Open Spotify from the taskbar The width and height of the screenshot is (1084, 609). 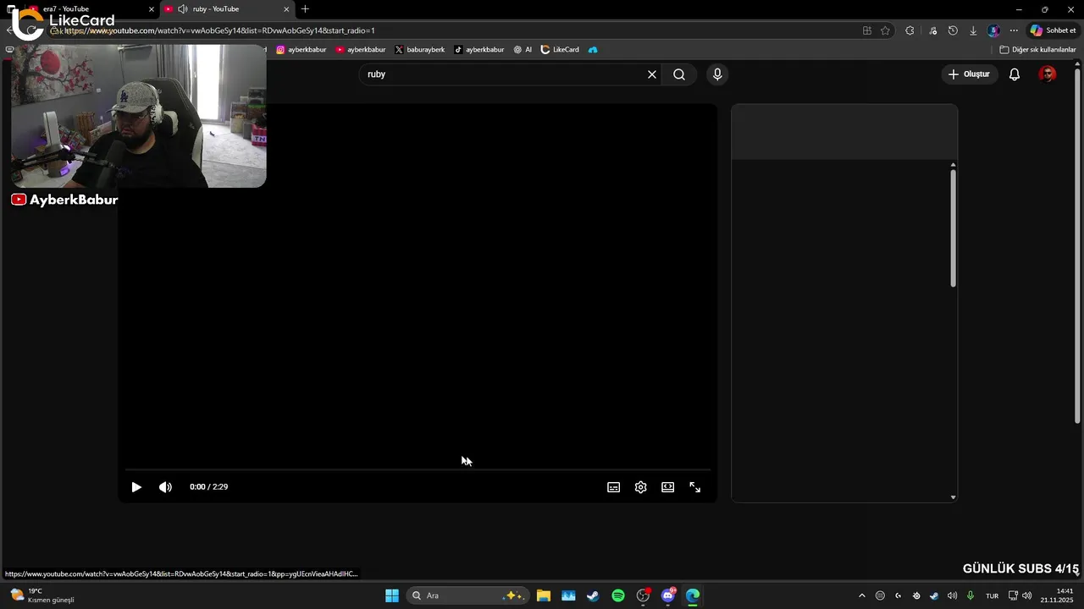[x=618, y=595]
